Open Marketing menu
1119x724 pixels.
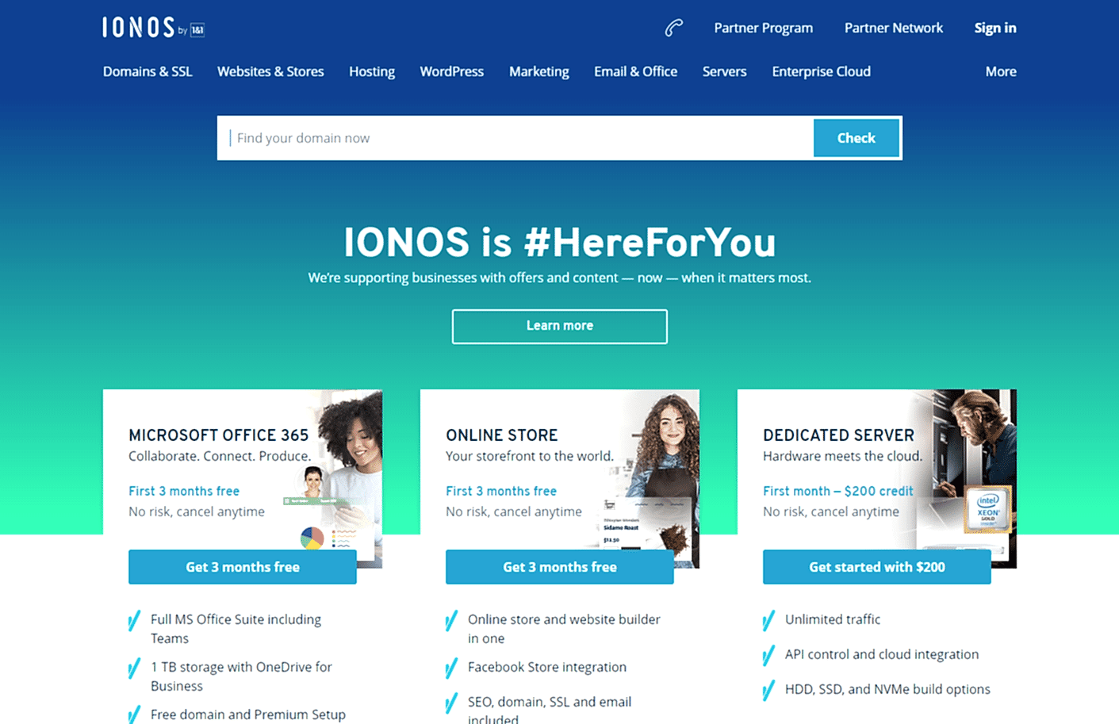pos(539,71)
